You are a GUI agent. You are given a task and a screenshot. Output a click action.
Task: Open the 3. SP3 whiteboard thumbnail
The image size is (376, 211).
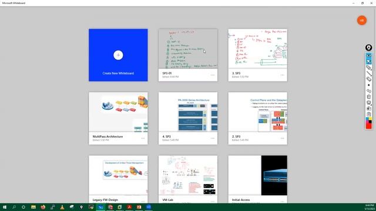click(x=257, y=49)
